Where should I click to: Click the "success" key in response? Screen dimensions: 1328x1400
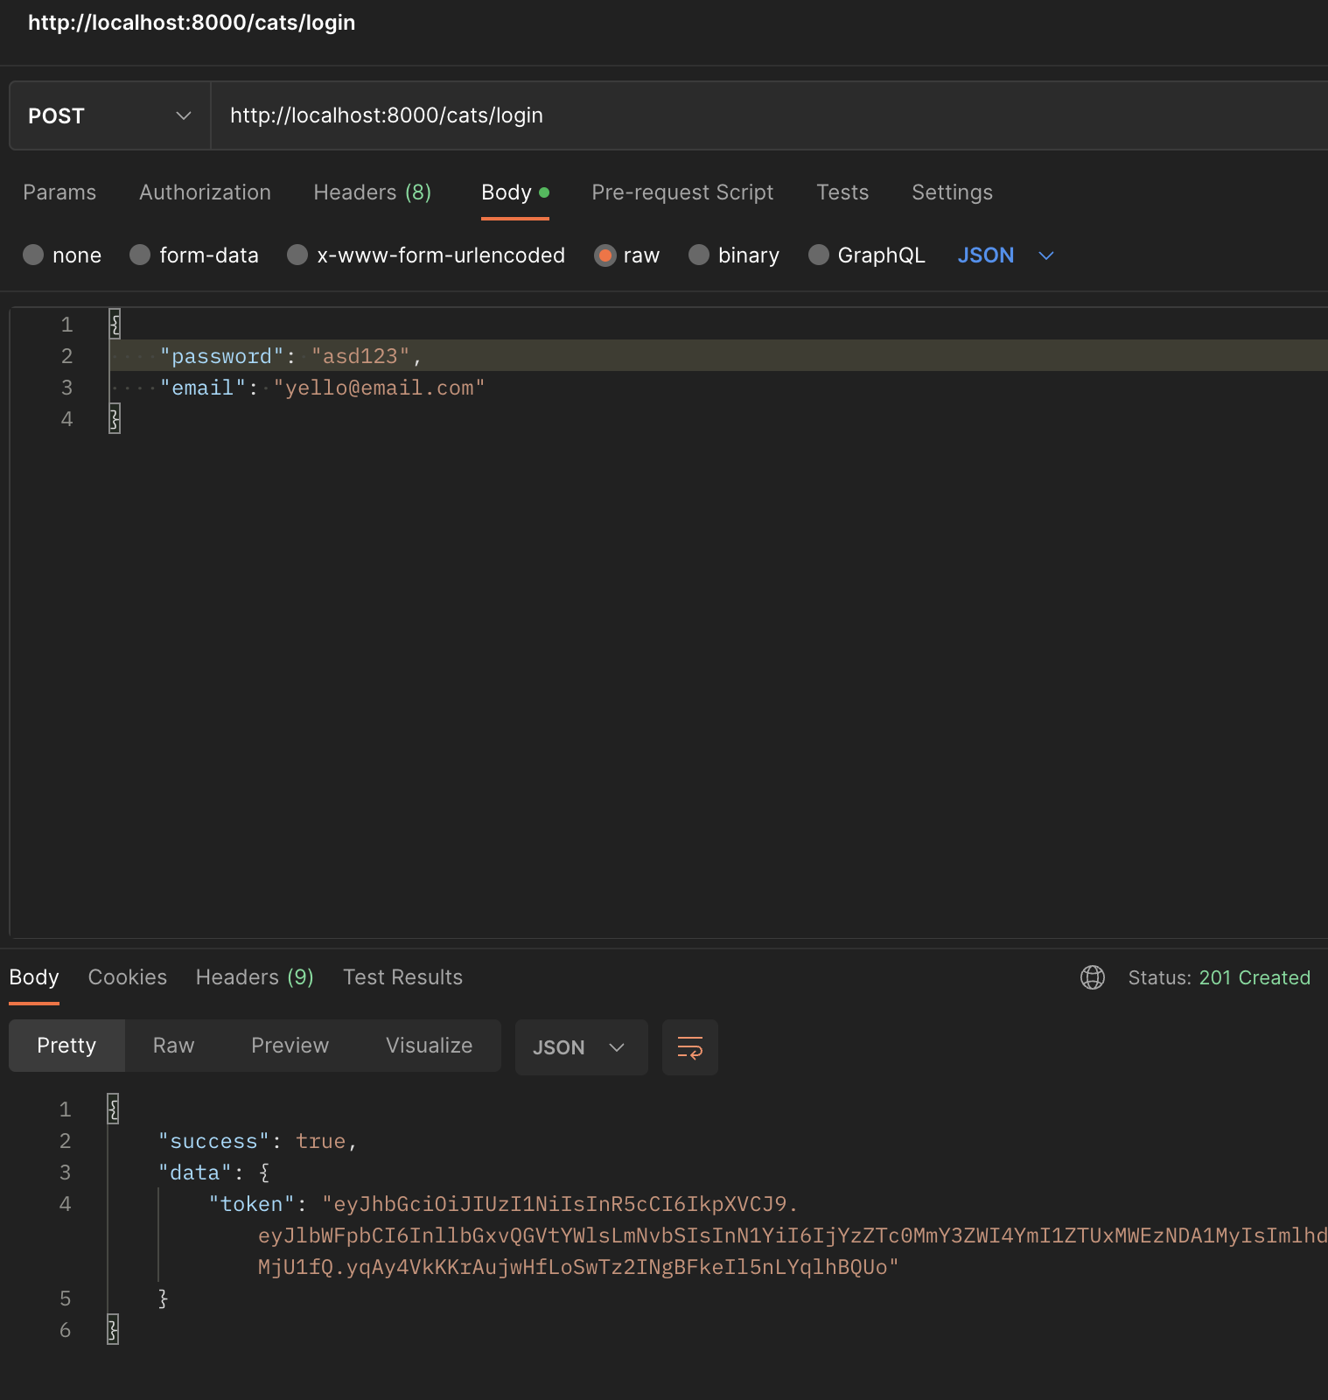pos(214,1141)
